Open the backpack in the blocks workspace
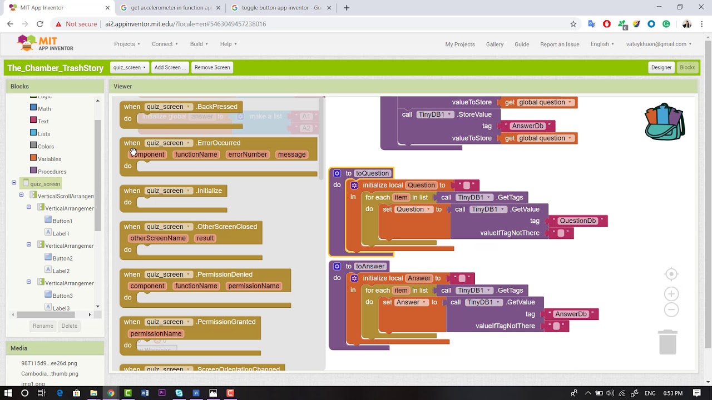Image resolution: width=712 pixels, height=400 pixels. (665, 122)
